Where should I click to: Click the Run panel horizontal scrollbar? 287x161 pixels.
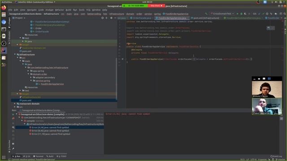41,153
